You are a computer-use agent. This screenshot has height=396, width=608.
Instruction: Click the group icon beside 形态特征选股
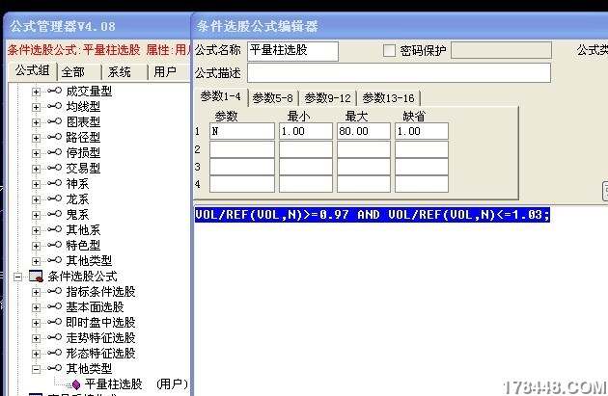[x=54, y=353]
